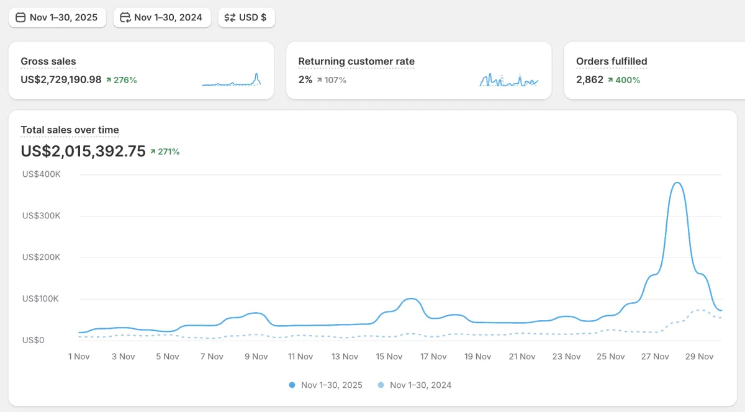745x412 pixels.
Task: Open the Total sales over time report title
Action: tap(70, 130)
